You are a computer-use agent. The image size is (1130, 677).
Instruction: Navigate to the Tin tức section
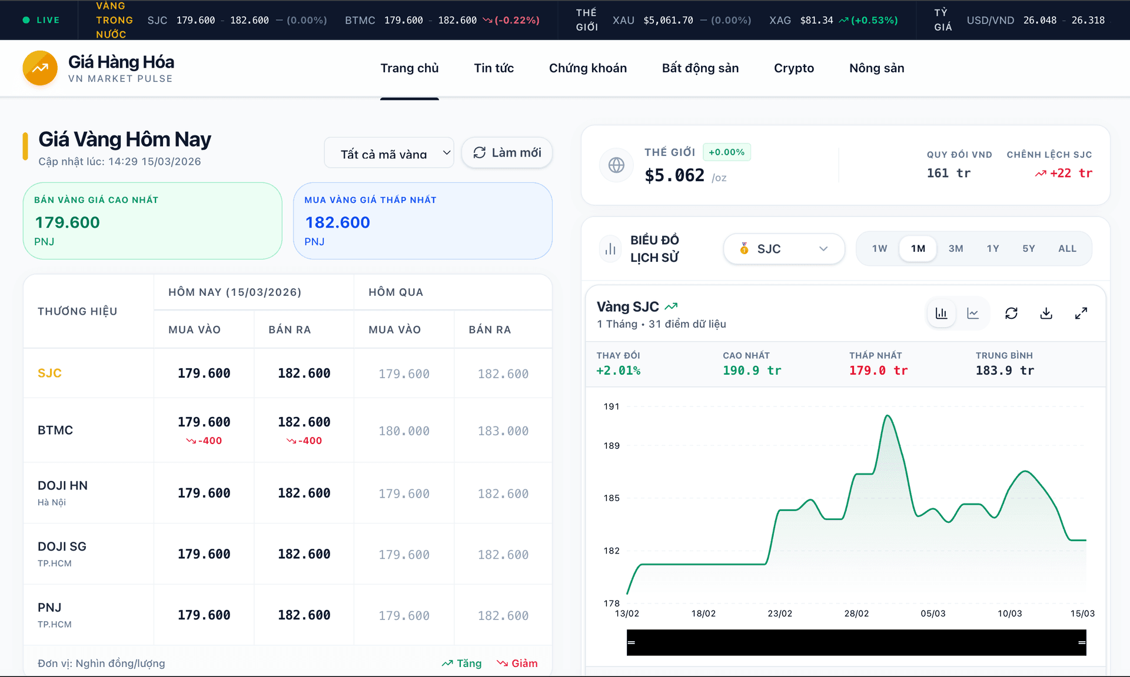[x=494, y=68]
